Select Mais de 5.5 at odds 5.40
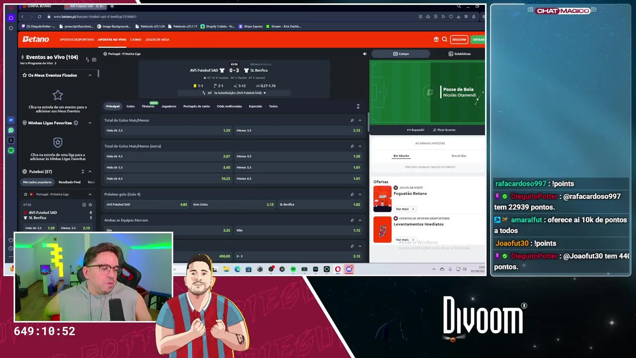The image size is (636, 358). (x=168, y=168)
